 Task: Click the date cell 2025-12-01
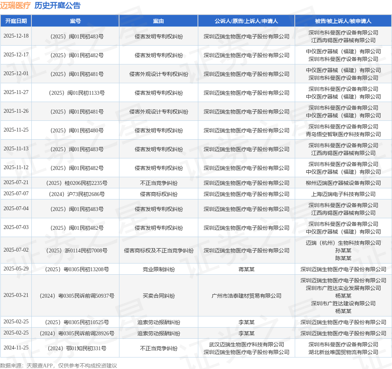[x=16, y=73]
